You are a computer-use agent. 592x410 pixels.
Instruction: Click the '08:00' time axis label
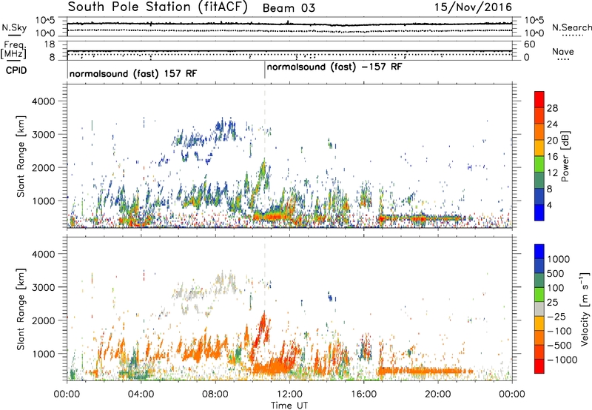(215, 394)
